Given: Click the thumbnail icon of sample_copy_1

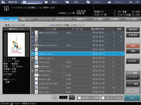Looking at the screenshot, I should coord(36,71).
